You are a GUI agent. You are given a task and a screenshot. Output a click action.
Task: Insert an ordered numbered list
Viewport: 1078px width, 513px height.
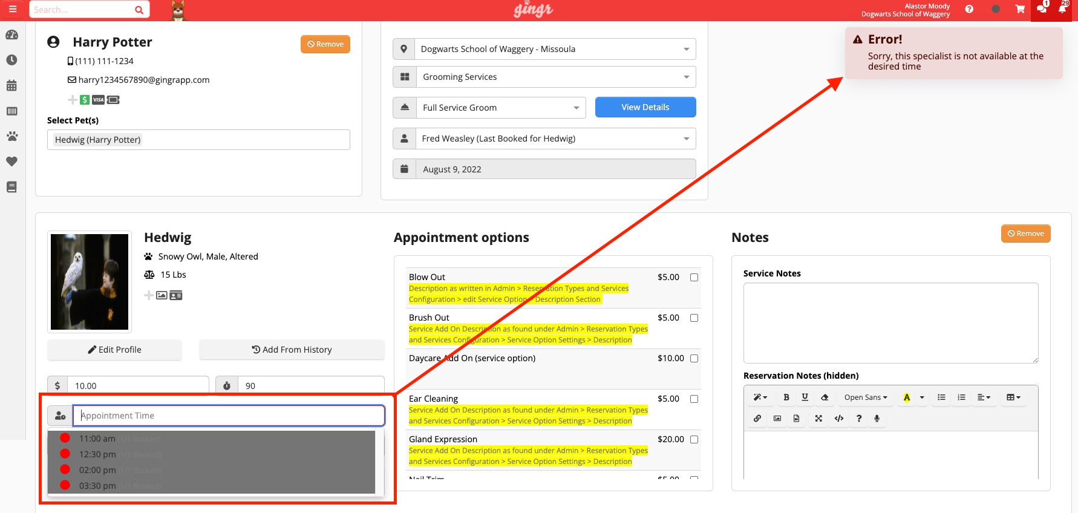coord(961,397)
